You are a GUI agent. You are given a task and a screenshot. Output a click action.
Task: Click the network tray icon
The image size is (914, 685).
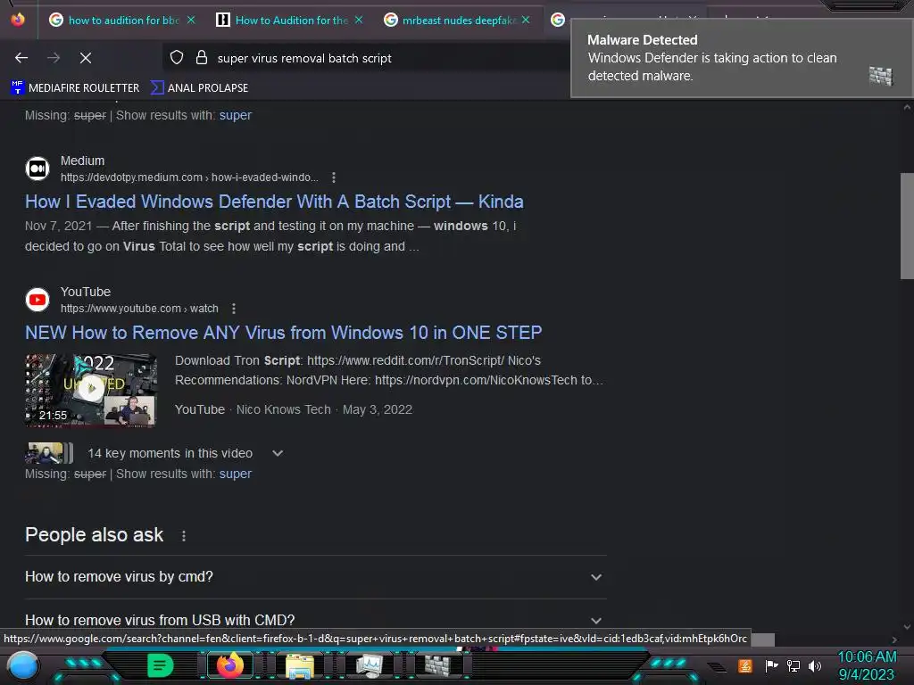coord(794,665)
